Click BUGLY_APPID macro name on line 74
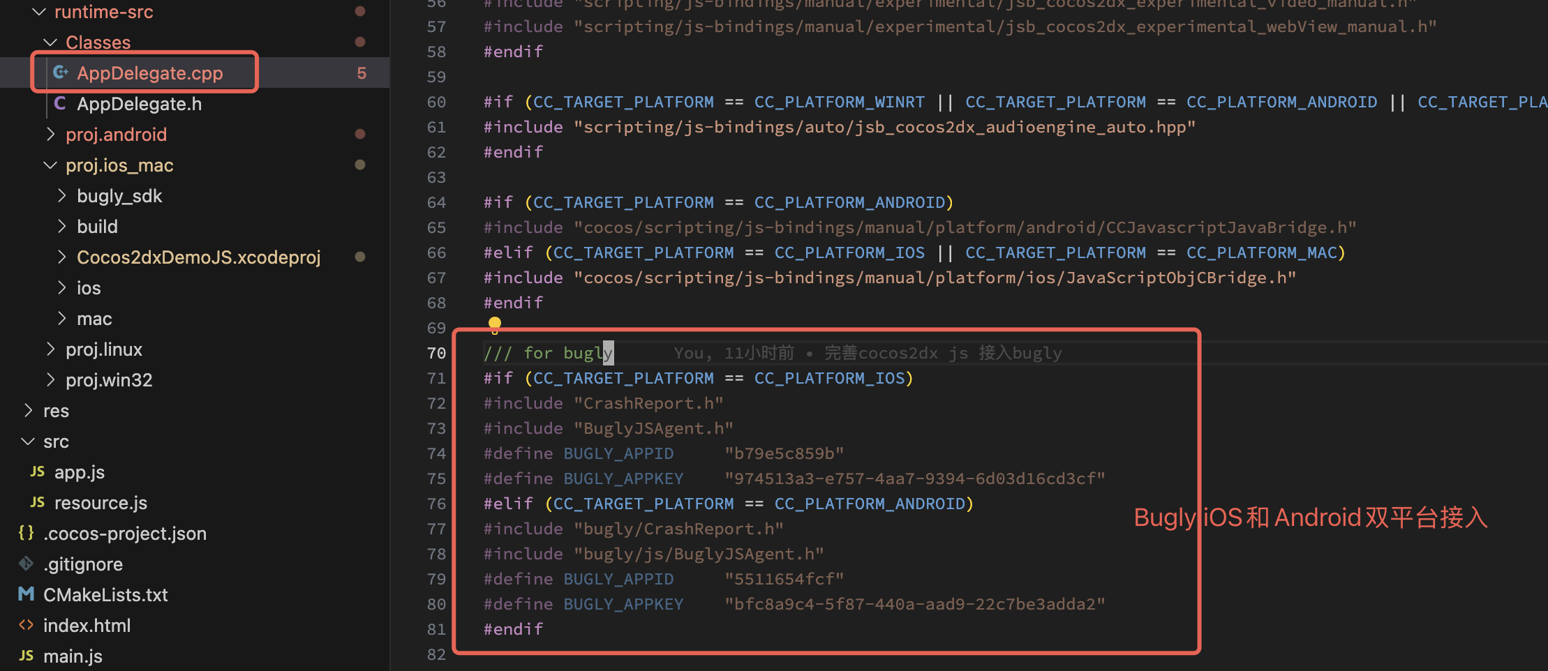 point(618,453)
